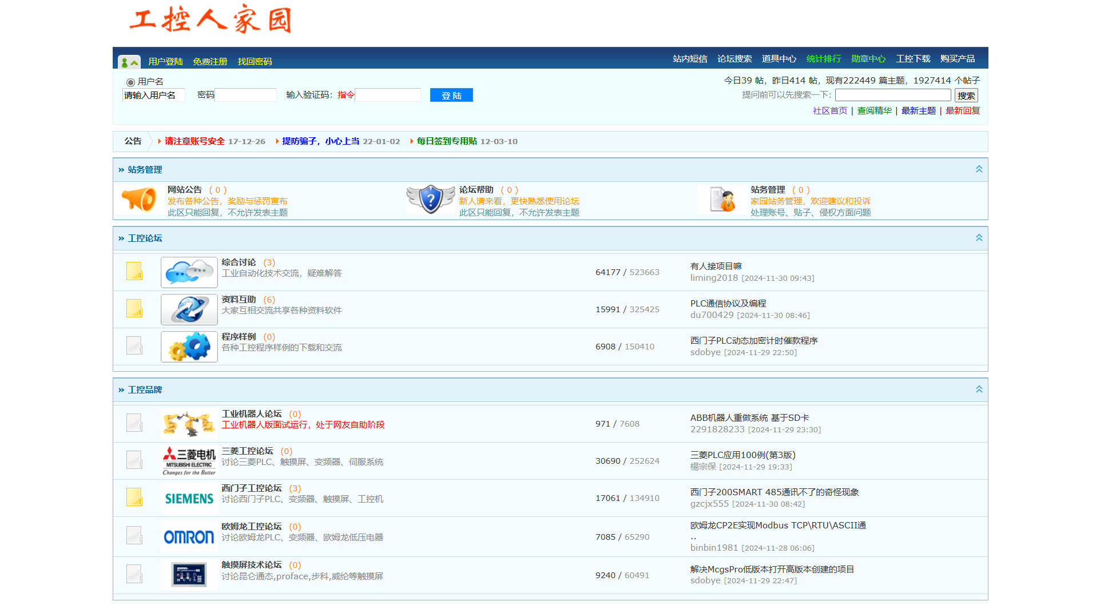The height and width of the screenshot is (605, 1100).
Task: Open 统计排行 in top navigation
Action: tap(823, 59)
